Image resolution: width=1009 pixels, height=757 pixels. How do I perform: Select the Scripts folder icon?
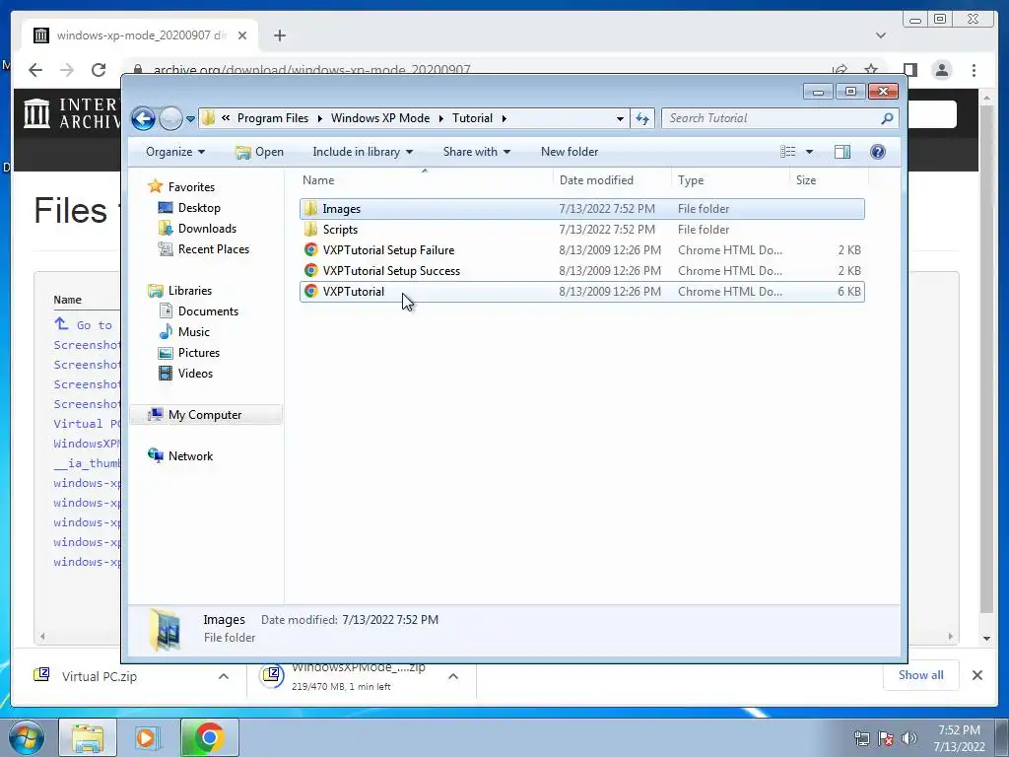click(x=311, y=229)
